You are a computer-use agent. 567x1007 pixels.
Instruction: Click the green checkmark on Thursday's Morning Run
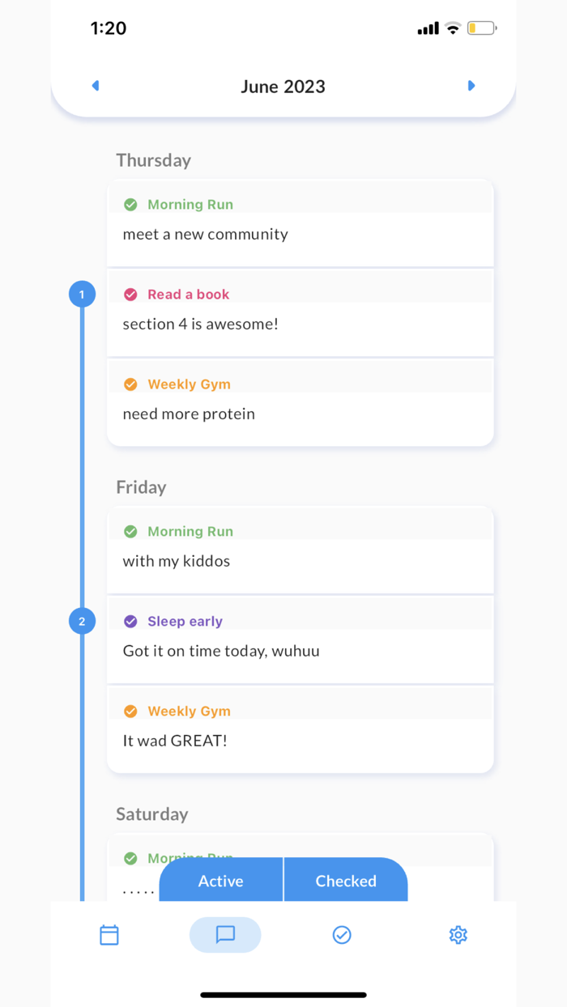(x=130, y=205)
